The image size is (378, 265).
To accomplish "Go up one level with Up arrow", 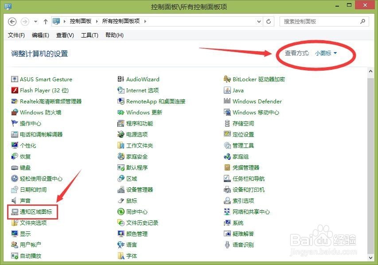I will pyautogui.click(x=46, y=21).
